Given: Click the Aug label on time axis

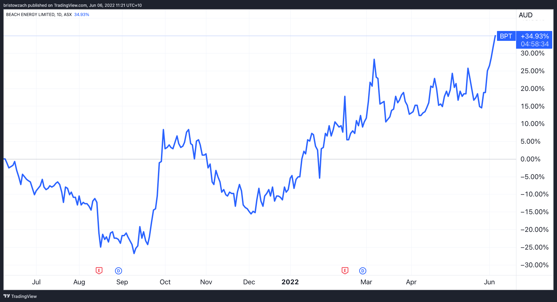Looking at the screenshot, I should tap(79, 282).
